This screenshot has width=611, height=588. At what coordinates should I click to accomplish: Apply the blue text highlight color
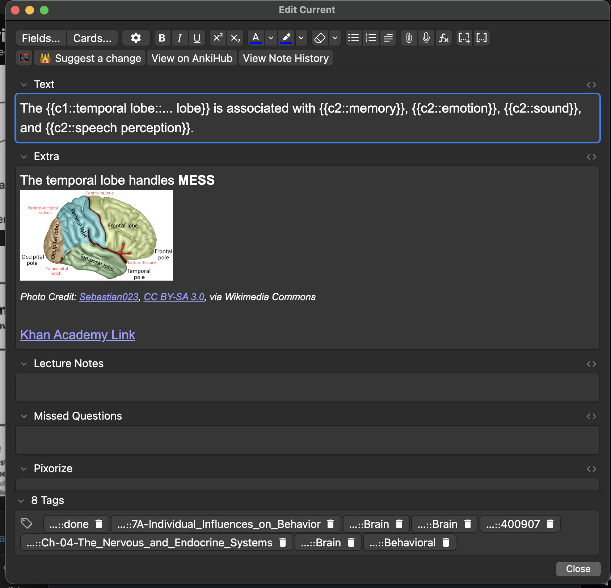(x=286, y=38)
